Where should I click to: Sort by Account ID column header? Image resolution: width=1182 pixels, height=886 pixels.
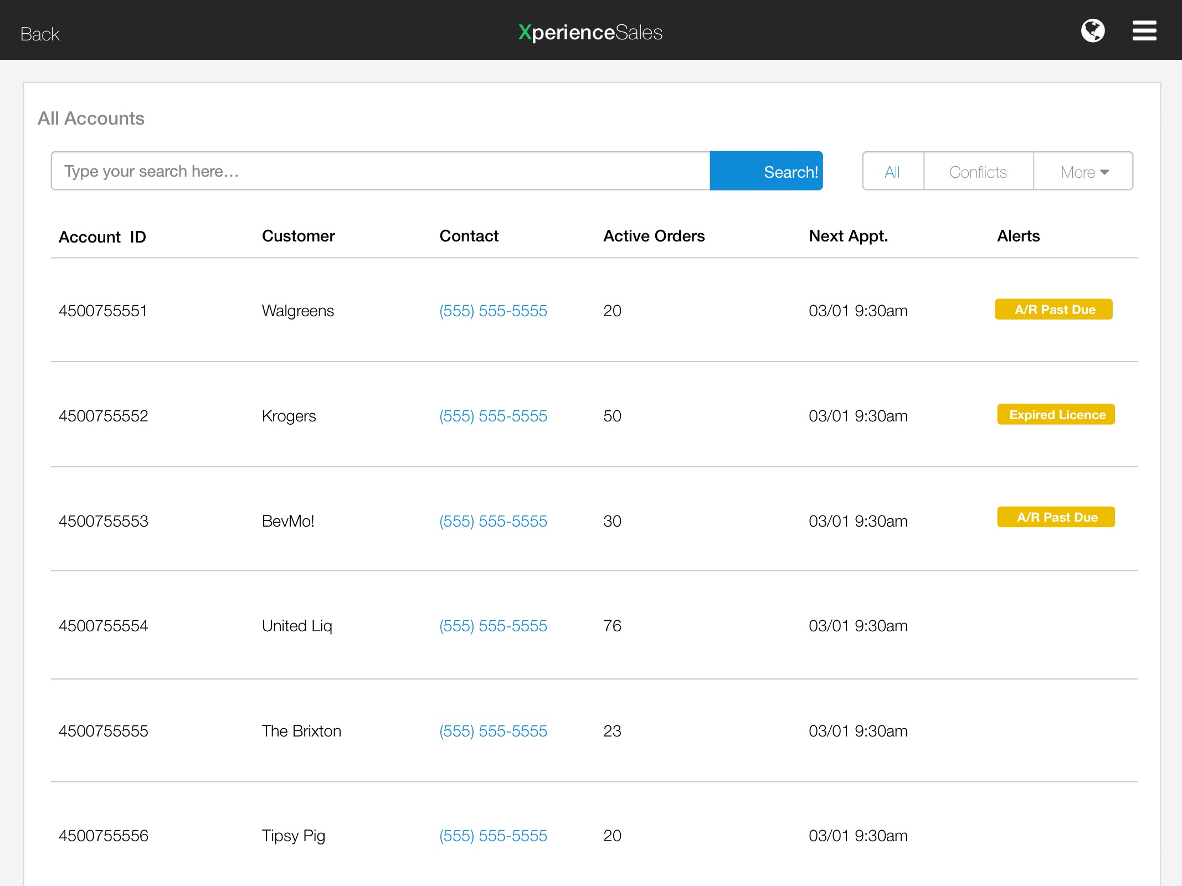pyautogui.click(x=102, y=237)
